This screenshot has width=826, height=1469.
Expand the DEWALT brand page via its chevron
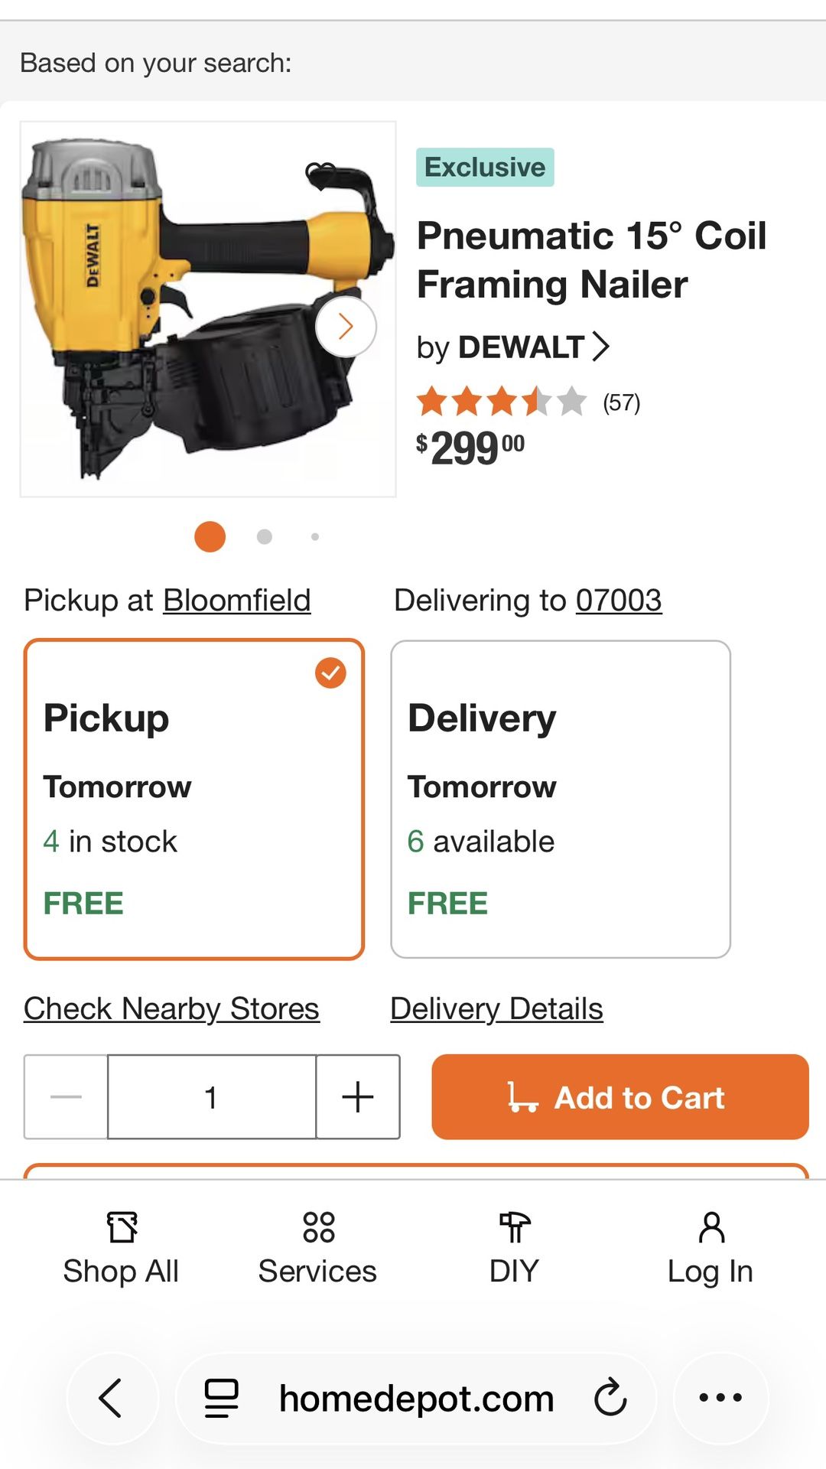tap(603, 347)
